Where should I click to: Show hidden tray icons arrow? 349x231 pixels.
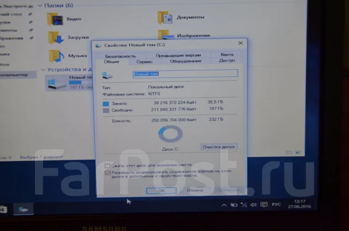(224, 205)
